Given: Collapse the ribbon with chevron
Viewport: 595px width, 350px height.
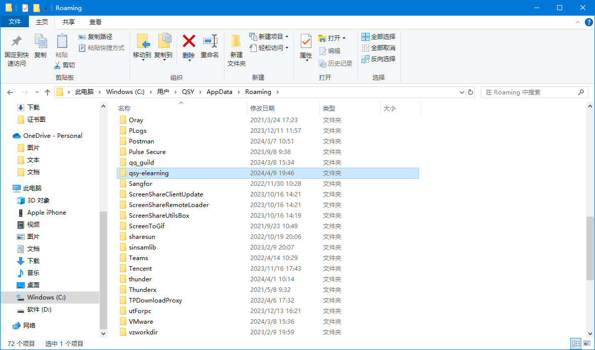Looking at the screenshot, I should click(x=577, y=22).
